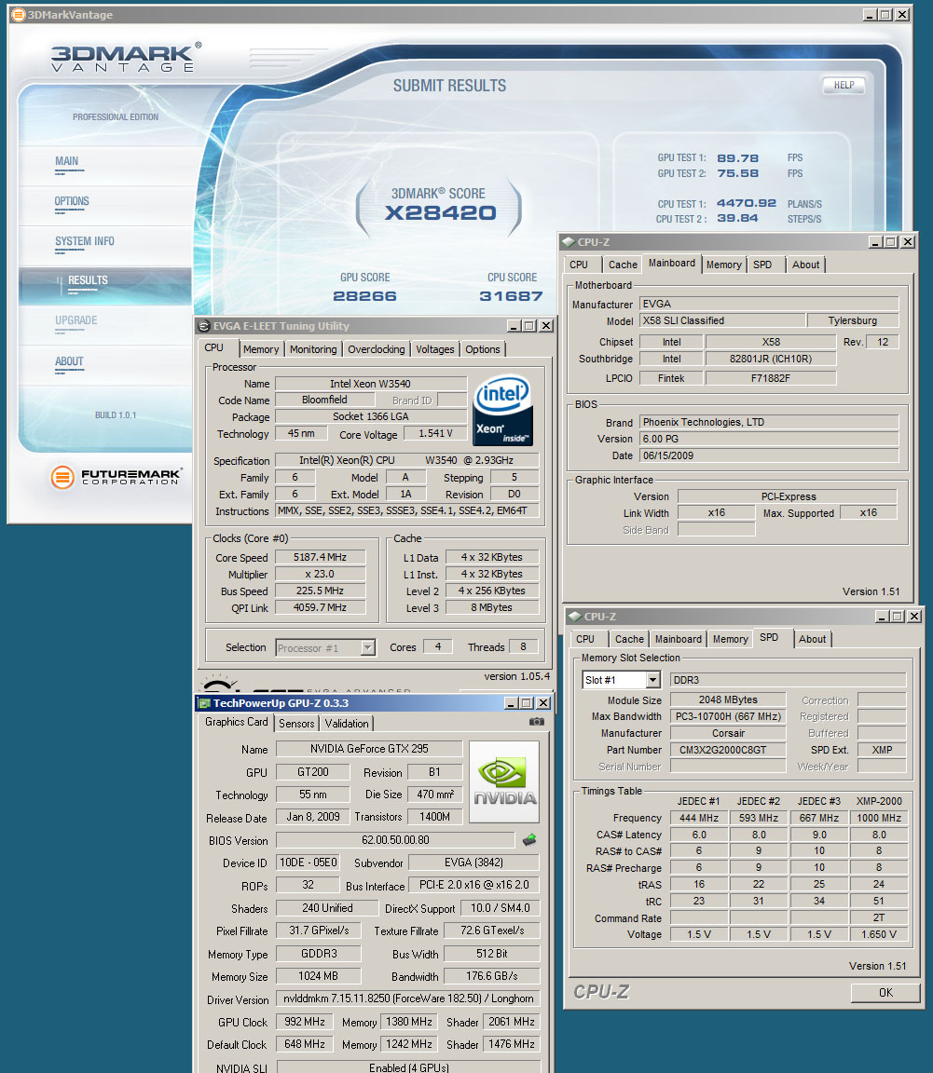This screenshot has width=933, height=1073.
Task: Click the GPU TEST 1 value 89.78
Action: point(738,158)
